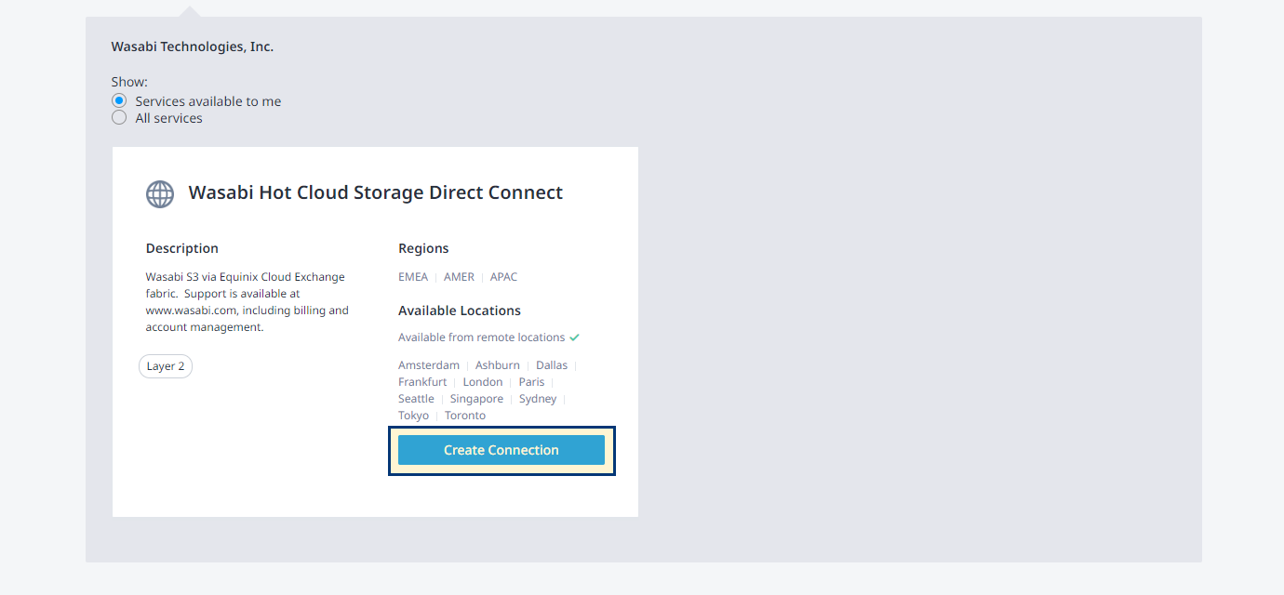This screenshot has width=1284, height=595.
Task: Click the AMER region
Action: pos(459,277)
